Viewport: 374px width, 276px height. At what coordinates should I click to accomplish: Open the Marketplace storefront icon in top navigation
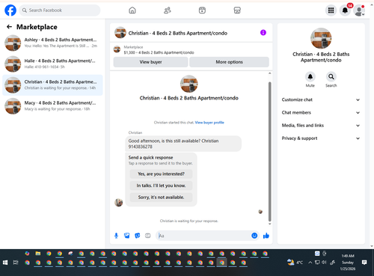click(x=237, y=10)
